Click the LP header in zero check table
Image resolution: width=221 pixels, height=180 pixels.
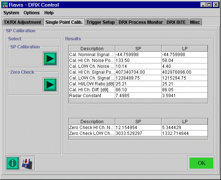pos(185,122)
